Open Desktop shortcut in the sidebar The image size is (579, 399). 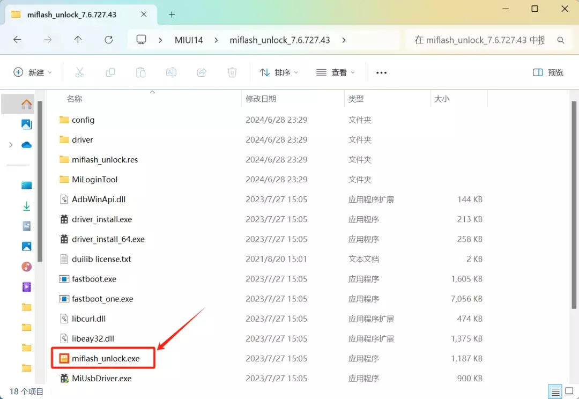click(x=26, y=185)
